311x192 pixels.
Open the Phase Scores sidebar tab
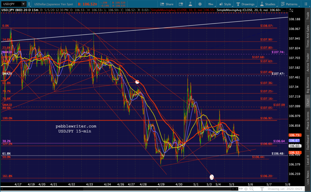(x=308, y=121)
